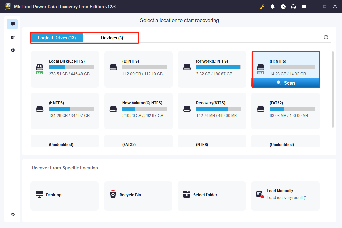This screenshot has width=342, height=228.
Task: Switch to the Devices tab
Action: pyautogui.click(x=111, y=37)
